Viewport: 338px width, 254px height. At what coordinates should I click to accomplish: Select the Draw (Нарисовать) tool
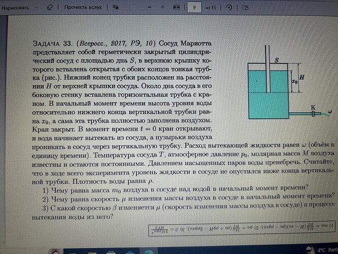pos(19,7)
